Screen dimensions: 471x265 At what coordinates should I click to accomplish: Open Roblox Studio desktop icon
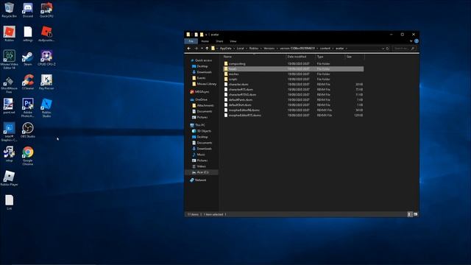pos(46,108)
